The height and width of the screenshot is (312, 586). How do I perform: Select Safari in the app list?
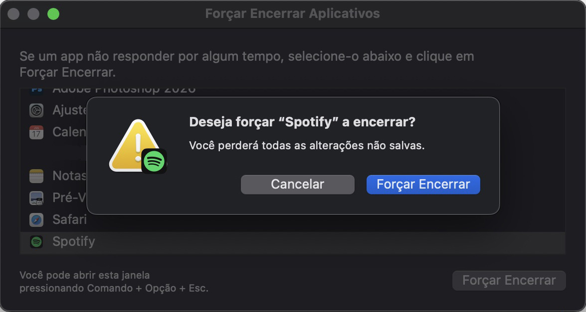tap(69, 219)
